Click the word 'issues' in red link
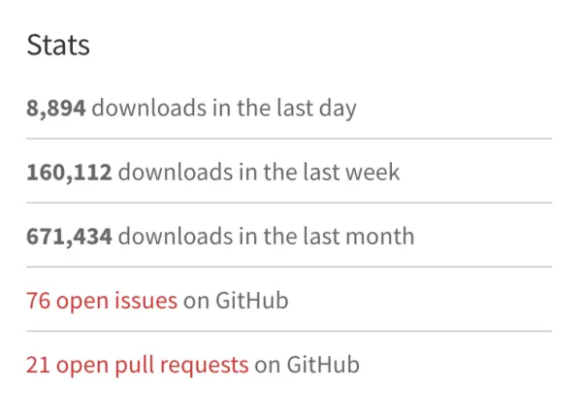Viewport: 582px width, 418px height. pyautogui.click(x=145, y=301)
